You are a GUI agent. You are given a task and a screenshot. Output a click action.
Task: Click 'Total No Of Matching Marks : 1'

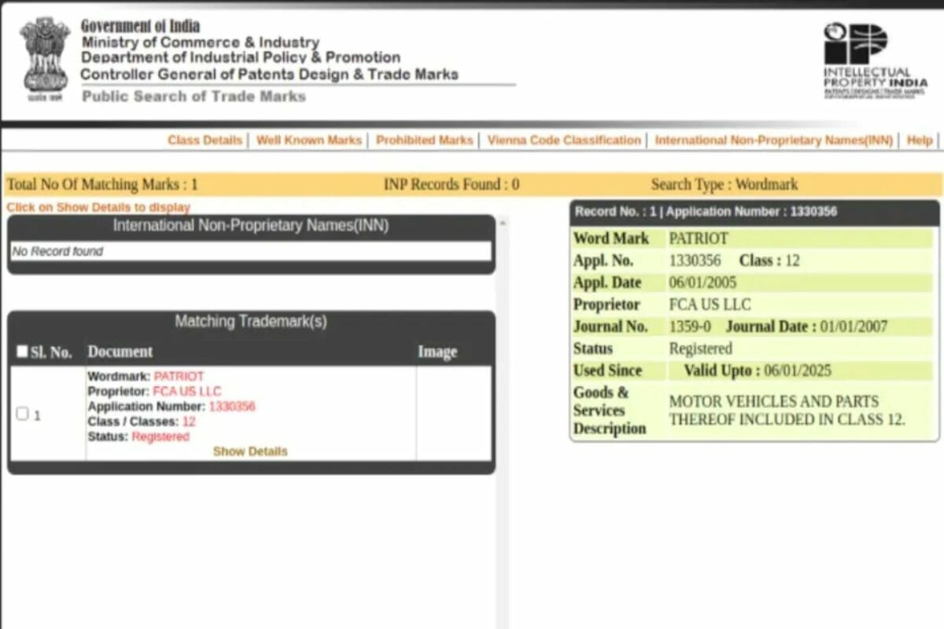(102, 185)
